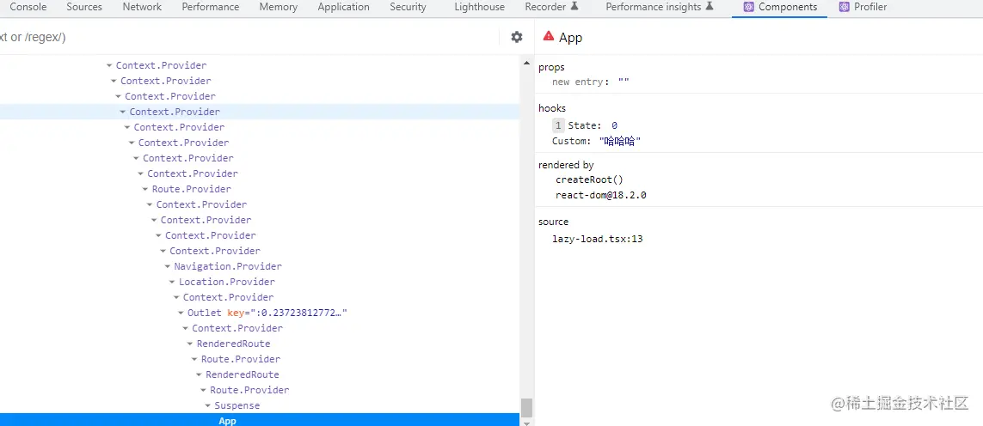The height and width of the screenshot is (426, 983).
Task: Click the Performance insights flask icon
Action: pyautogui.click(x=710, y=7)
